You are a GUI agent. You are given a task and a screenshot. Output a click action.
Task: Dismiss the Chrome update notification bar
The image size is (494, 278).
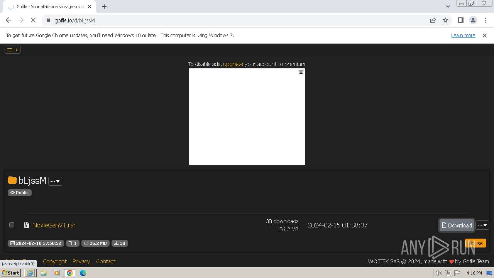(485, 35)
